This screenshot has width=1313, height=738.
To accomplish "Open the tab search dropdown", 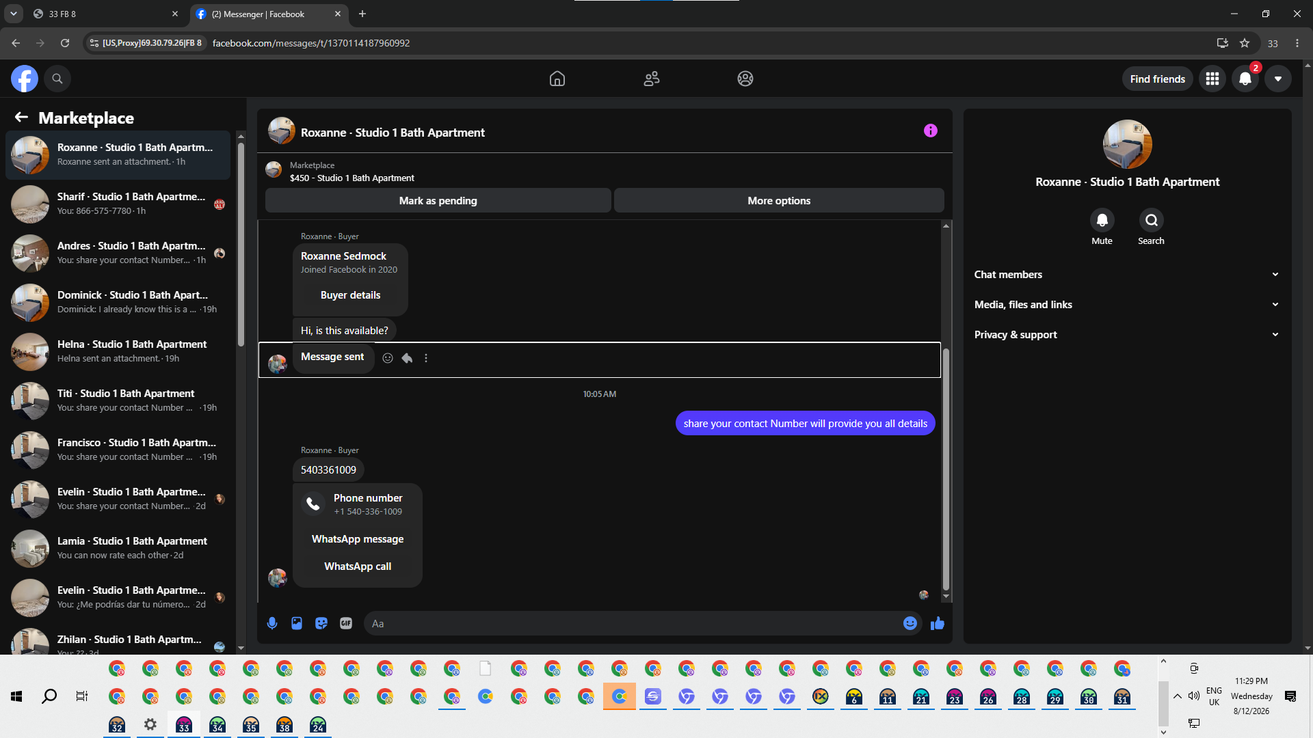I will click(x=13, y=14).
